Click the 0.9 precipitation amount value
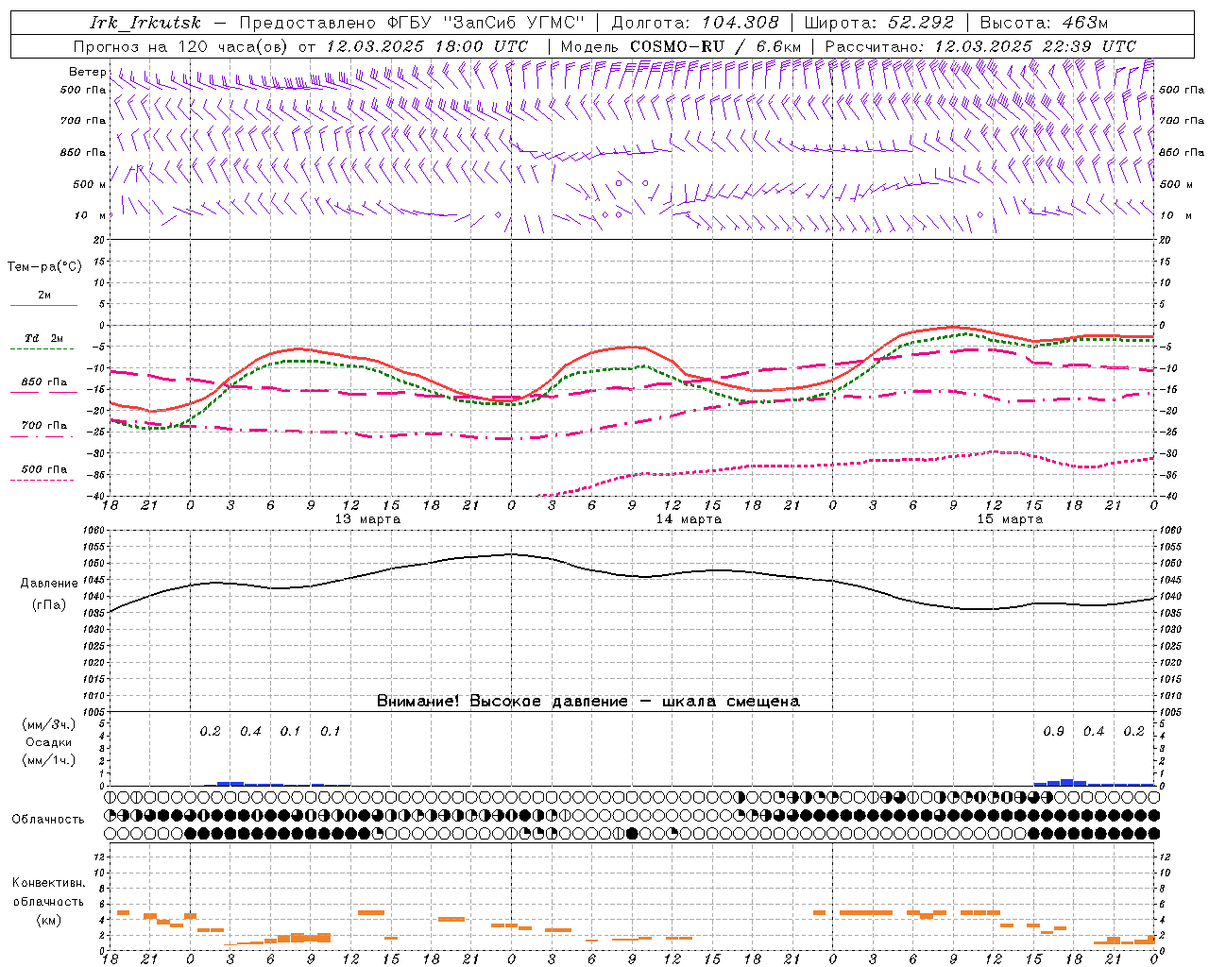The width and height of the screenshot is (1209, 967). click(1053, 731)
